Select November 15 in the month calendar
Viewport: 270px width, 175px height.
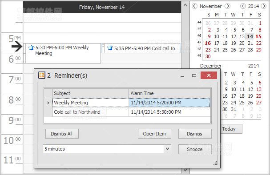258,36
